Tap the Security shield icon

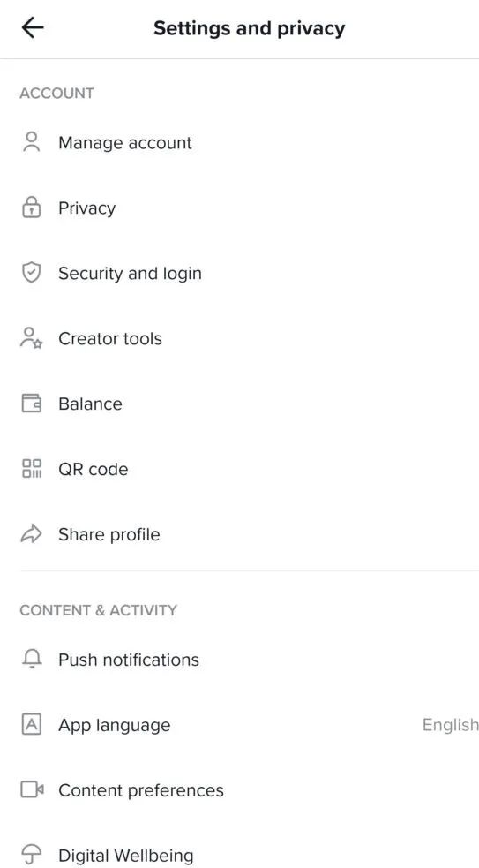coord(32,273)
